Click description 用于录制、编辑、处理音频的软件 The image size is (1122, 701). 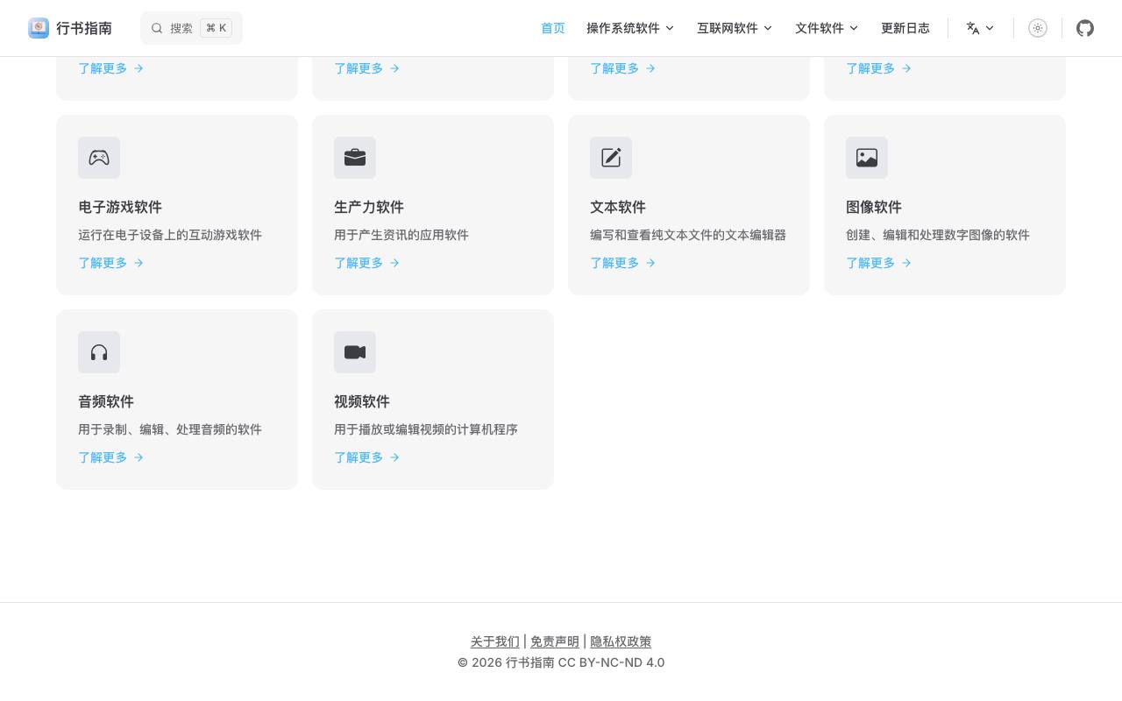[170, 429]
